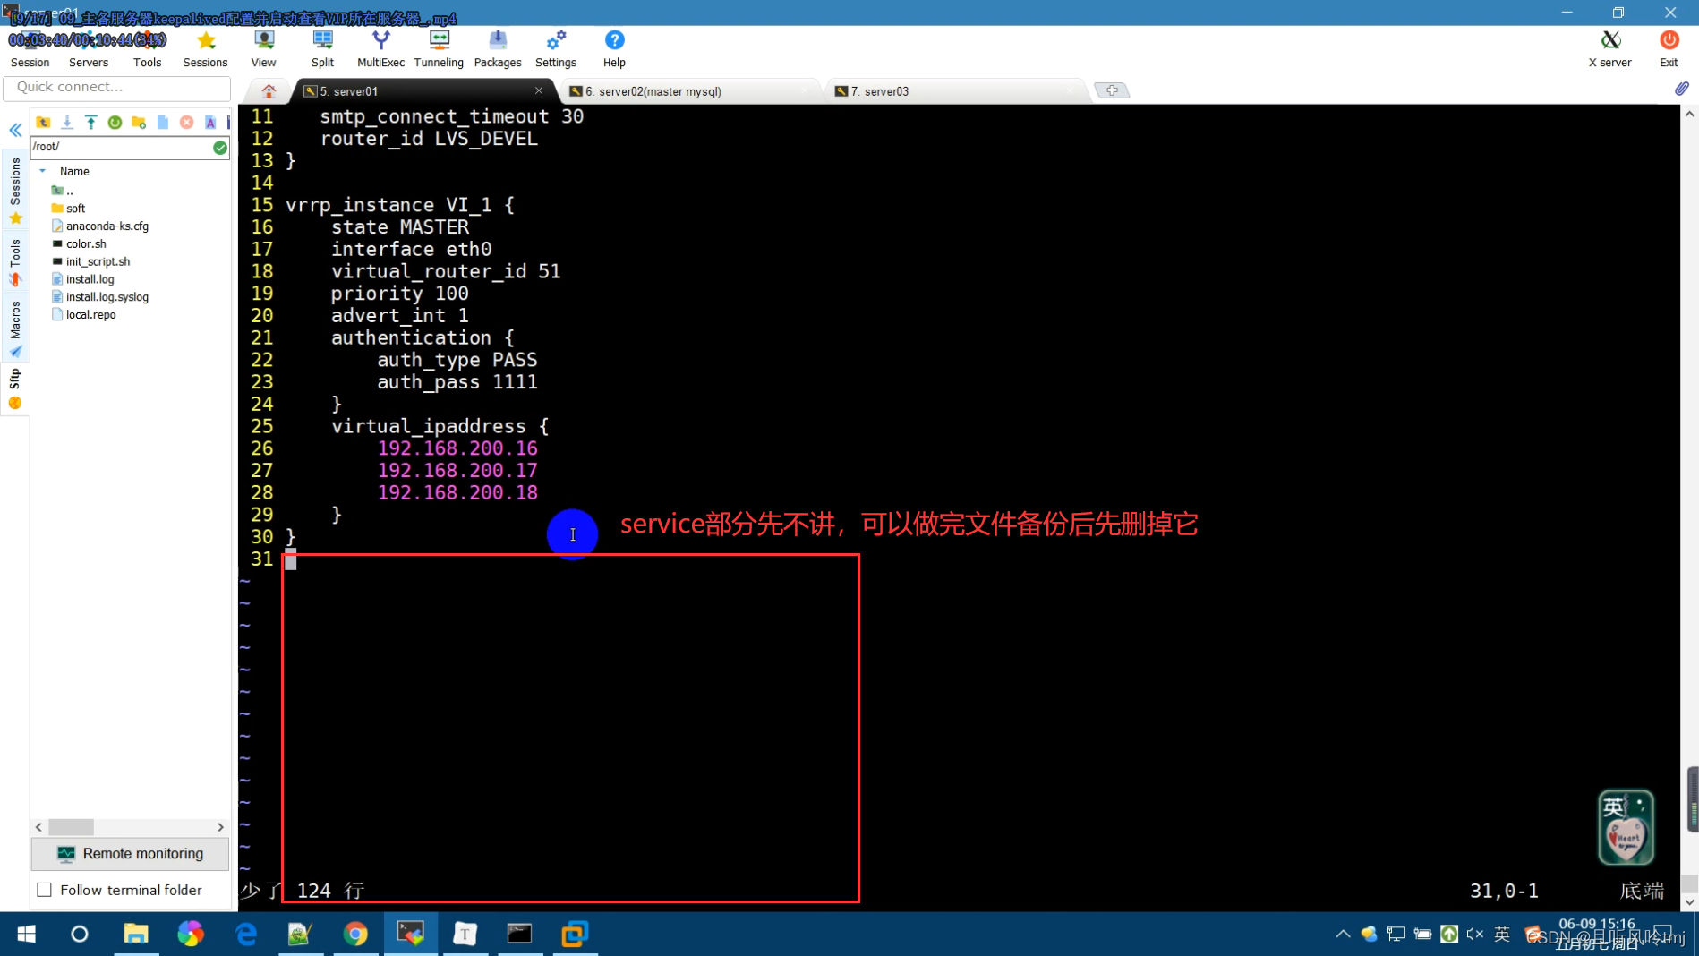Open the Sessions side tab
This screenshot has width=1699, height=956.
[x=15, y=190]
